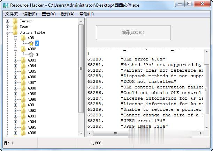
Task: Click the tree panel vertical scrollbar thumb
Action: pyautogui.click(x=81, y=69)
